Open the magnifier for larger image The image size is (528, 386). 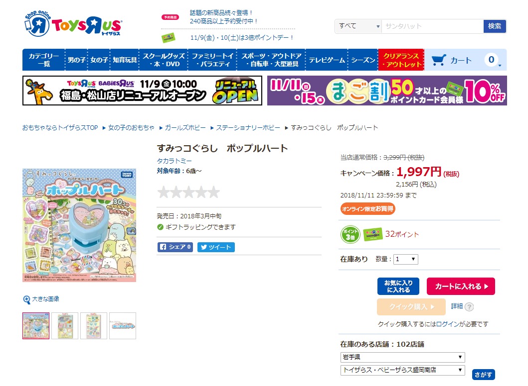(26, 299)
